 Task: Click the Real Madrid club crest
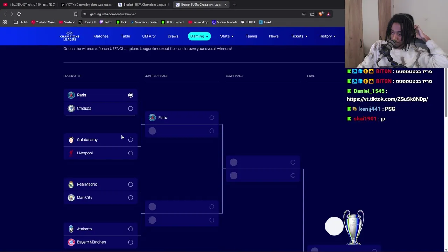71,184
